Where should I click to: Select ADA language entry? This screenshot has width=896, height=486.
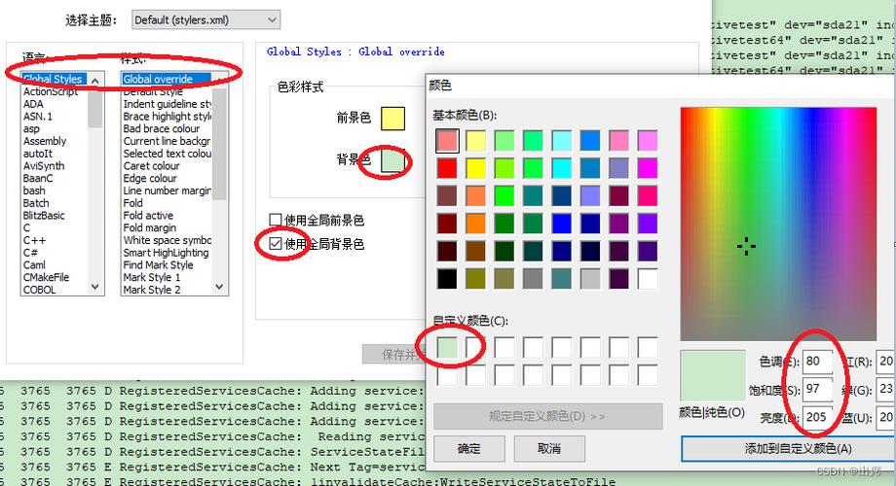click(33, 104)
